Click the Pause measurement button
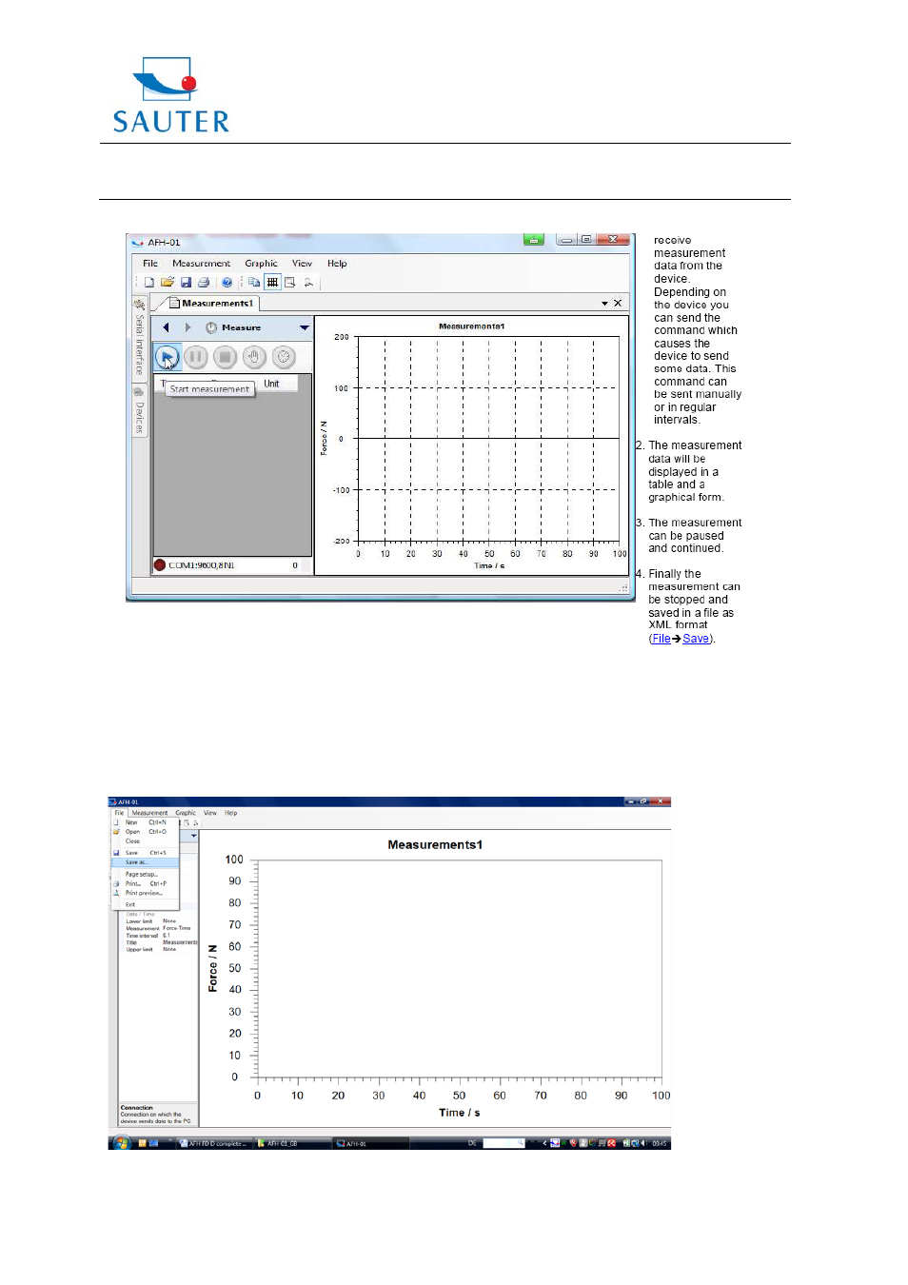The image size is (908, 1285). click(196, 358)
